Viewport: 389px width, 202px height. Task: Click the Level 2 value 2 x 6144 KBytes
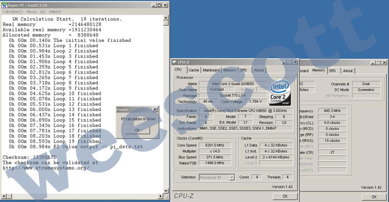tap(276, 157)
